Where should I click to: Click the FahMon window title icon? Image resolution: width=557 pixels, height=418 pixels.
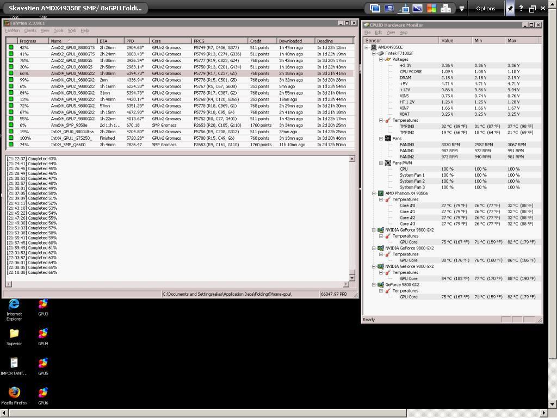[x=6, y=23]
